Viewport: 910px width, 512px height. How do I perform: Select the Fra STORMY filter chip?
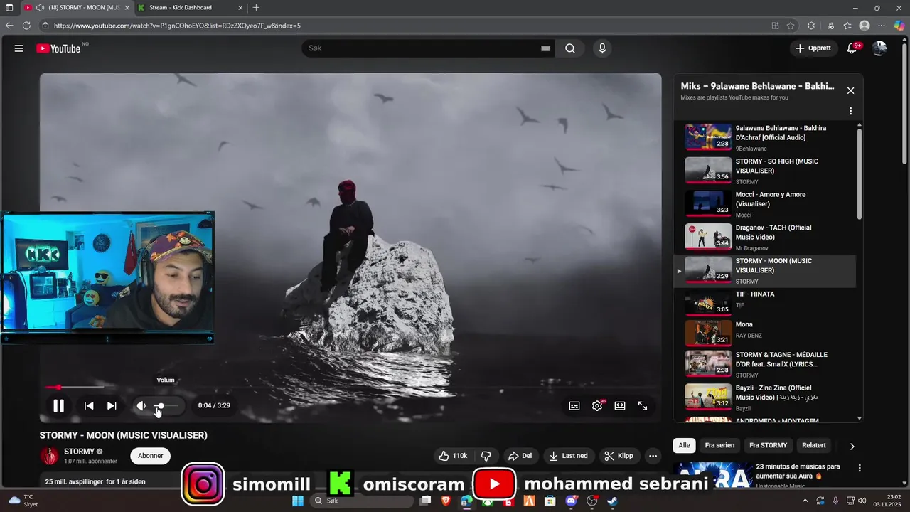769,445
